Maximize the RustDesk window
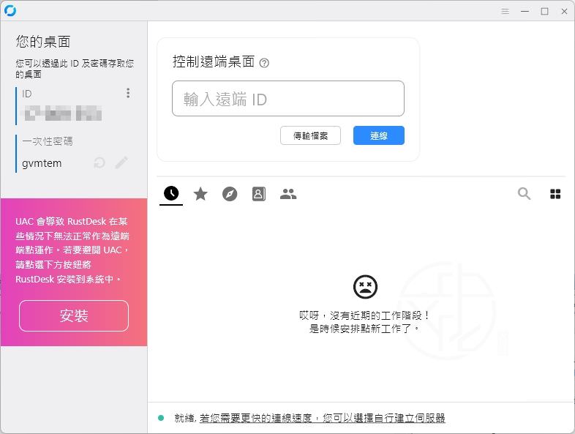The height and width of the screenshot is (434, 575). [544, 12]
